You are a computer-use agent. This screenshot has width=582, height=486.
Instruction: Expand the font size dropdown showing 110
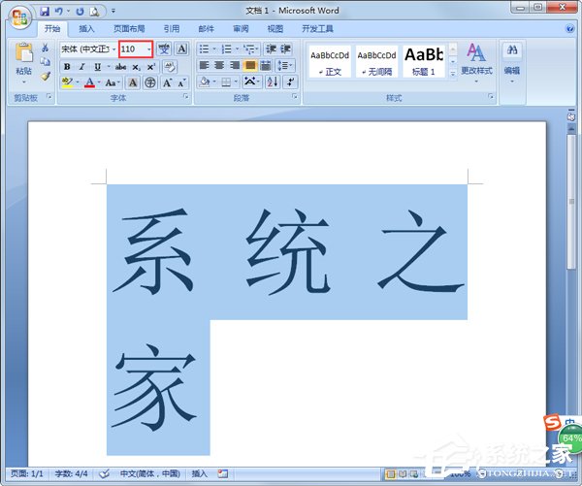(x=149, y=49)
